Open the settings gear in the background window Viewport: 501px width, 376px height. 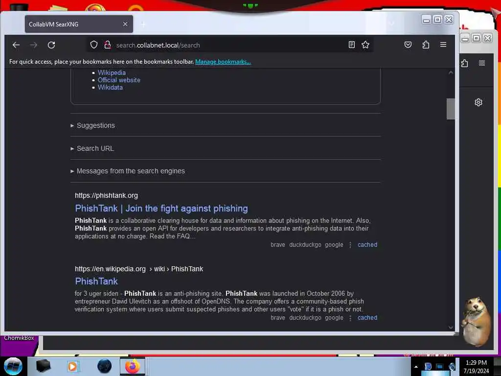click(x=478, y=102)
